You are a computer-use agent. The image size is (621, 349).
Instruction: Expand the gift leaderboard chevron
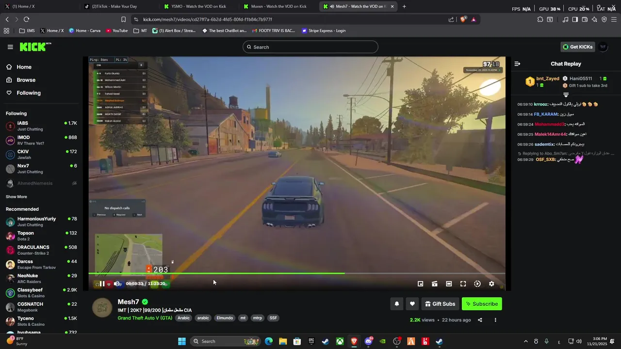[566, 95]
